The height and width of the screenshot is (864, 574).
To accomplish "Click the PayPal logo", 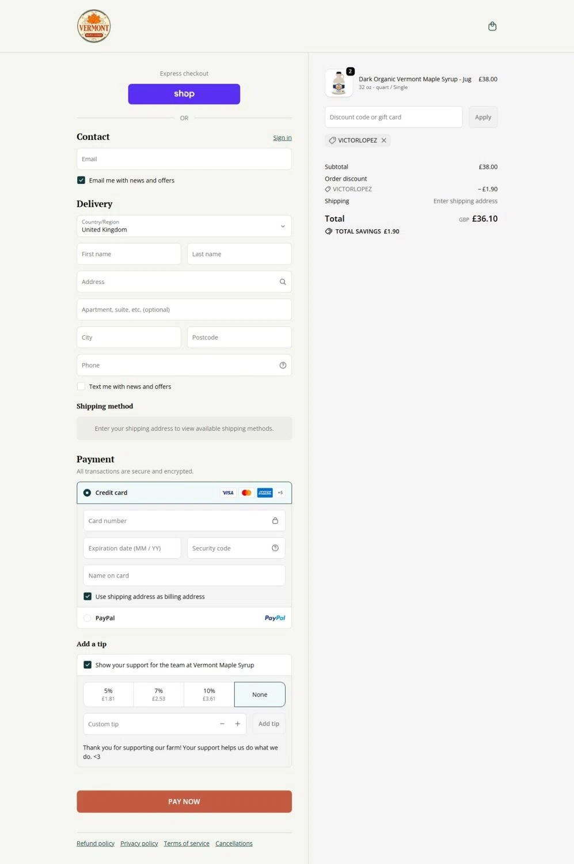I will tap(275, 618).
